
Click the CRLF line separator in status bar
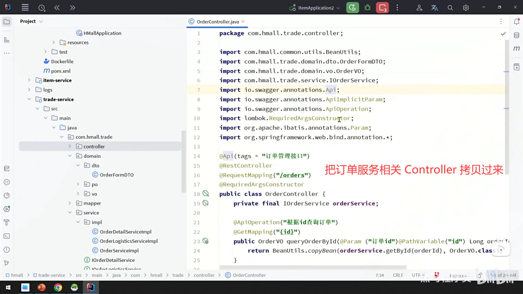click(398, 275)
